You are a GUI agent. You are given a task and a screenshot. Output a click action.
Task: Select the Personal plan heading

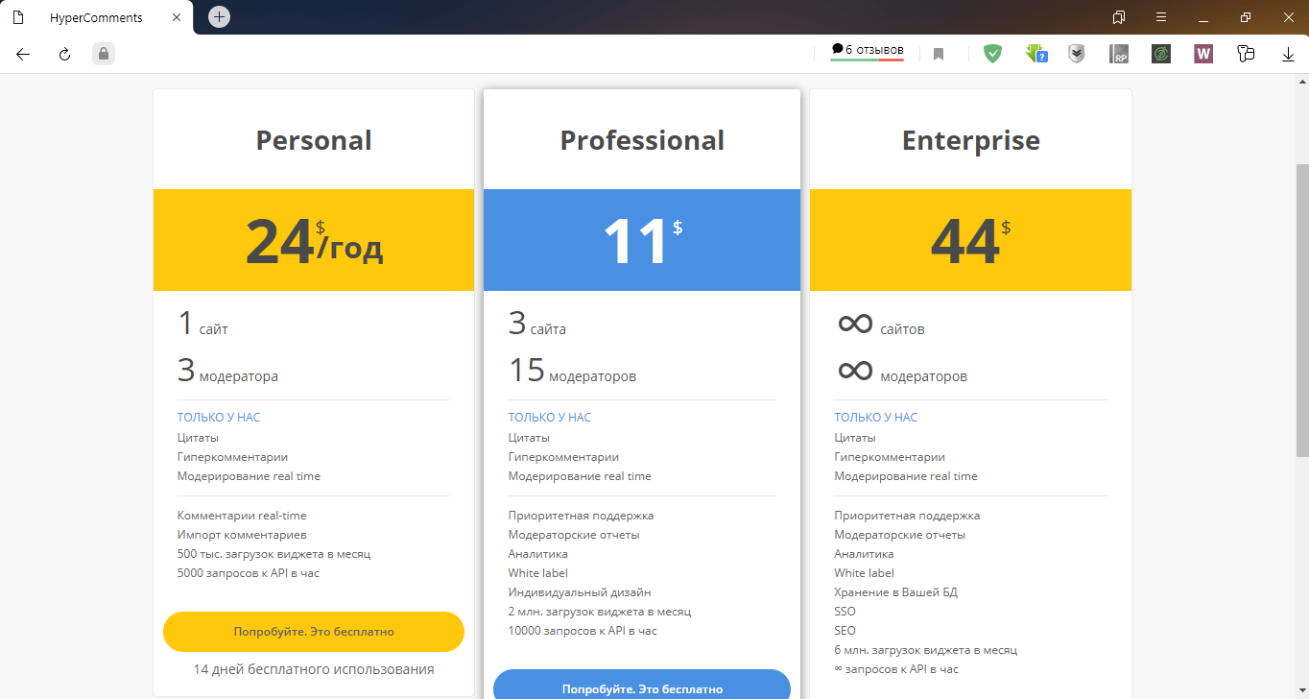(x=314, y=140)
